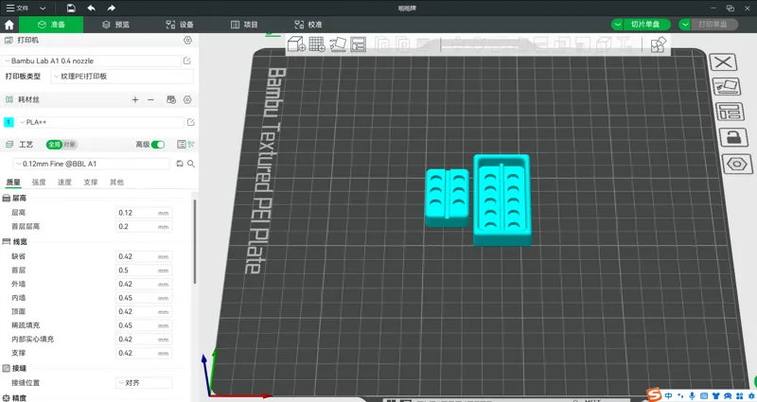Click the 首层层高 value field 0.2
The height and width of the screenshot is (402, 757).
click(x=144, y=226)
